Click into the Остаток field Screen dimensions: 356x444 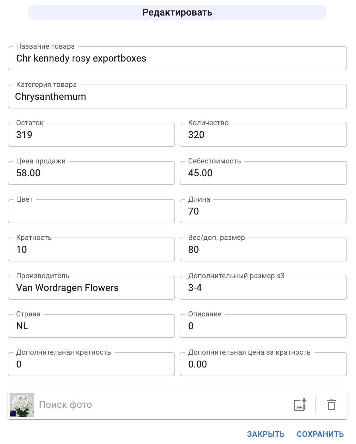tap(91, 135)
